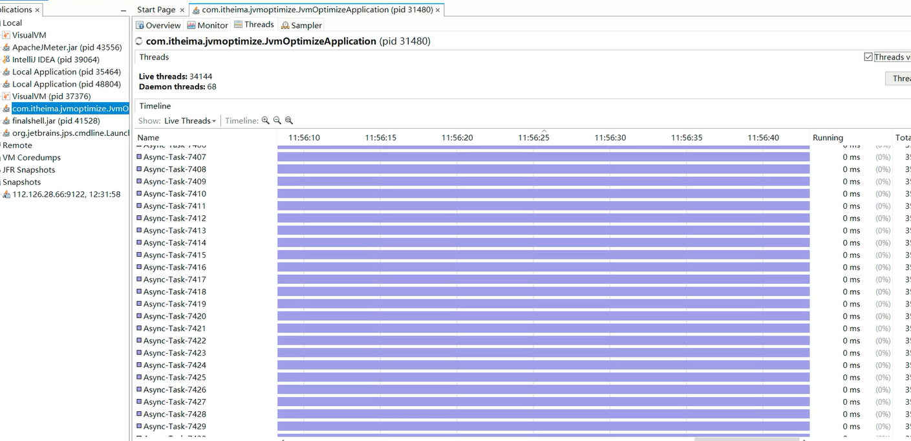Open the Sampler tab
Viewport: 911px width, 441px height.
pos(301,25)
